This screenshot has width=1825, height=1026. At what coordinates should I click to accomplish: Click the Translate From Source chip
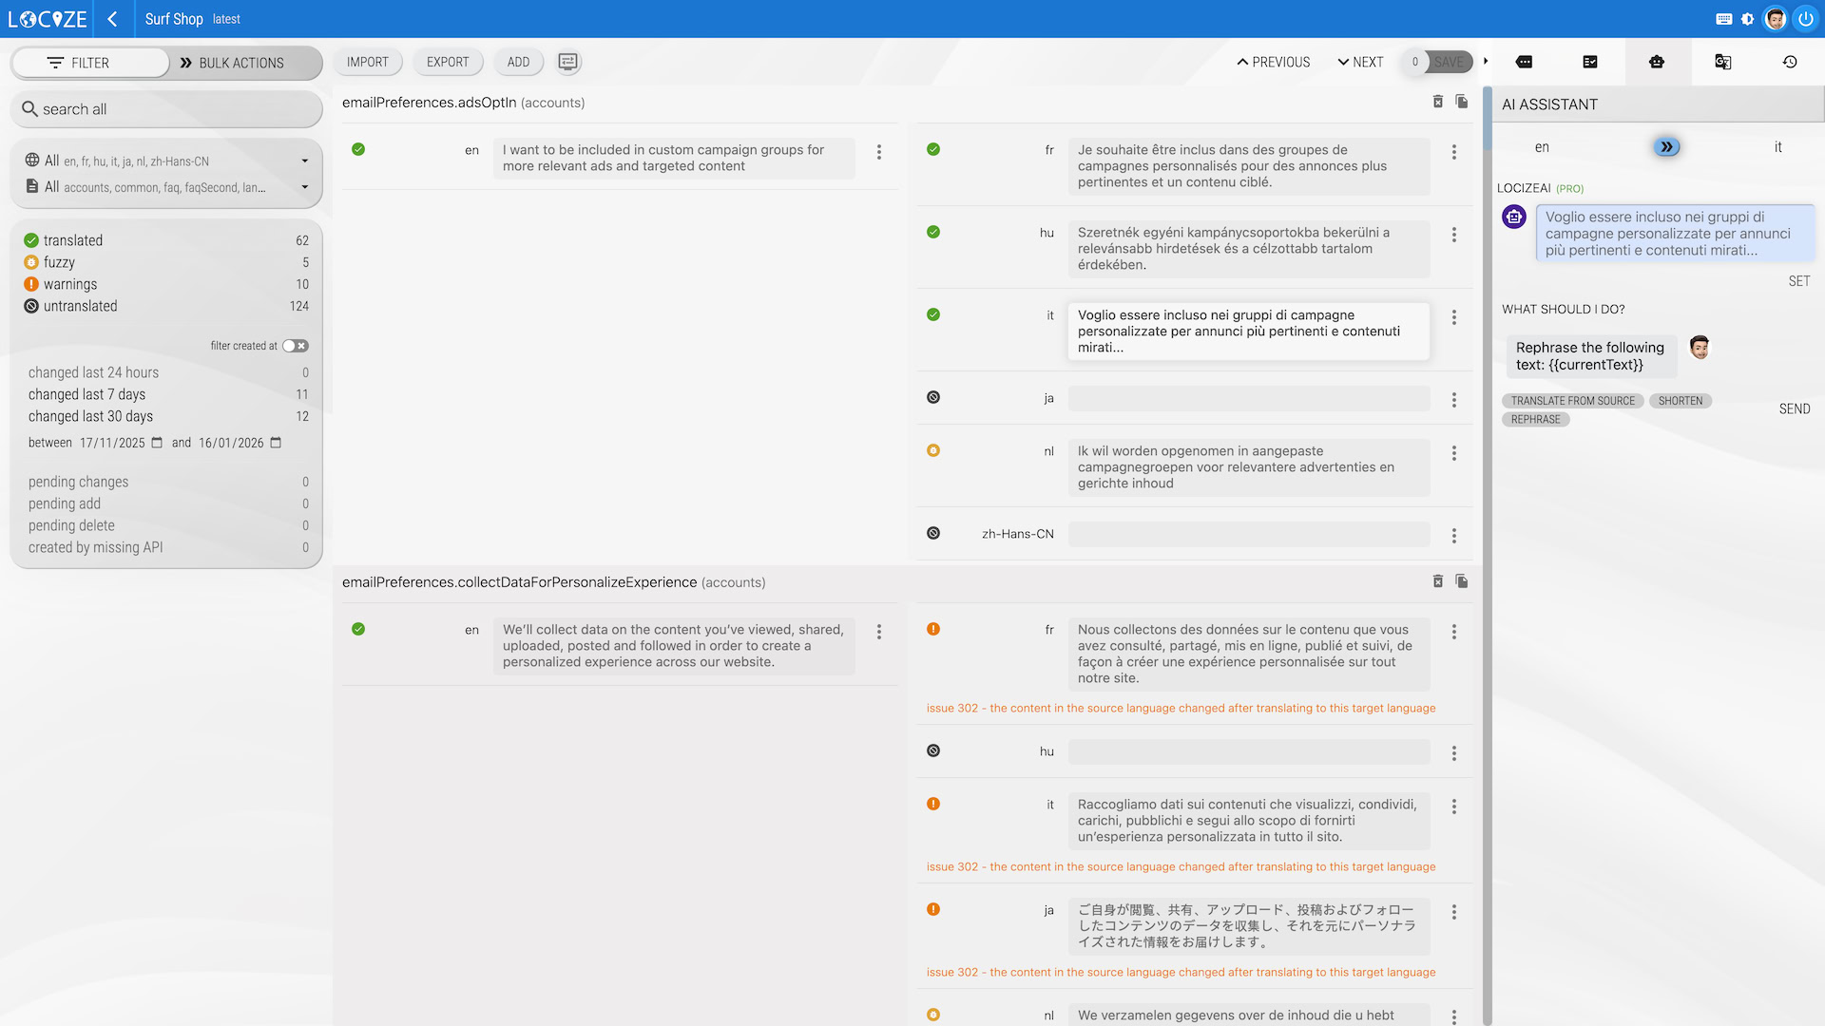tap(1572, 401)
